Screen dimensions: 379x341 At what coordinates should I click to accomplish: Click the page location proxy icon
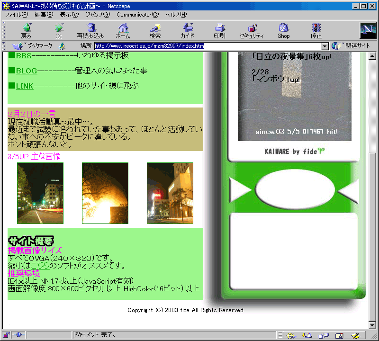[x=62, y=46]
